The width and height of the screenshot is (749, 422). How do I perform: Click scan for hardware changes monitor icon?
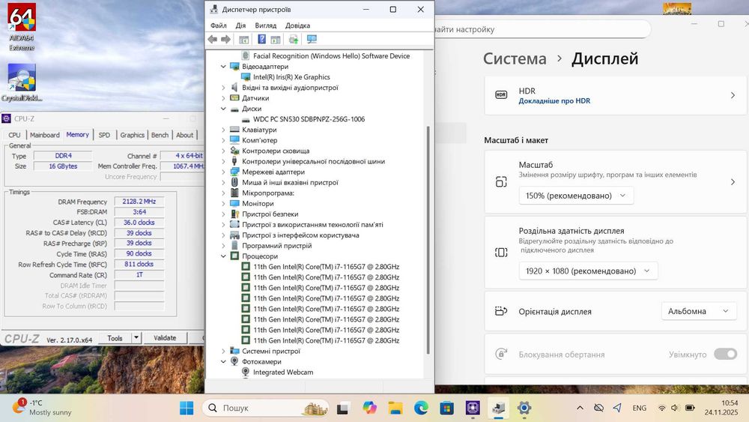click(312, 39)
